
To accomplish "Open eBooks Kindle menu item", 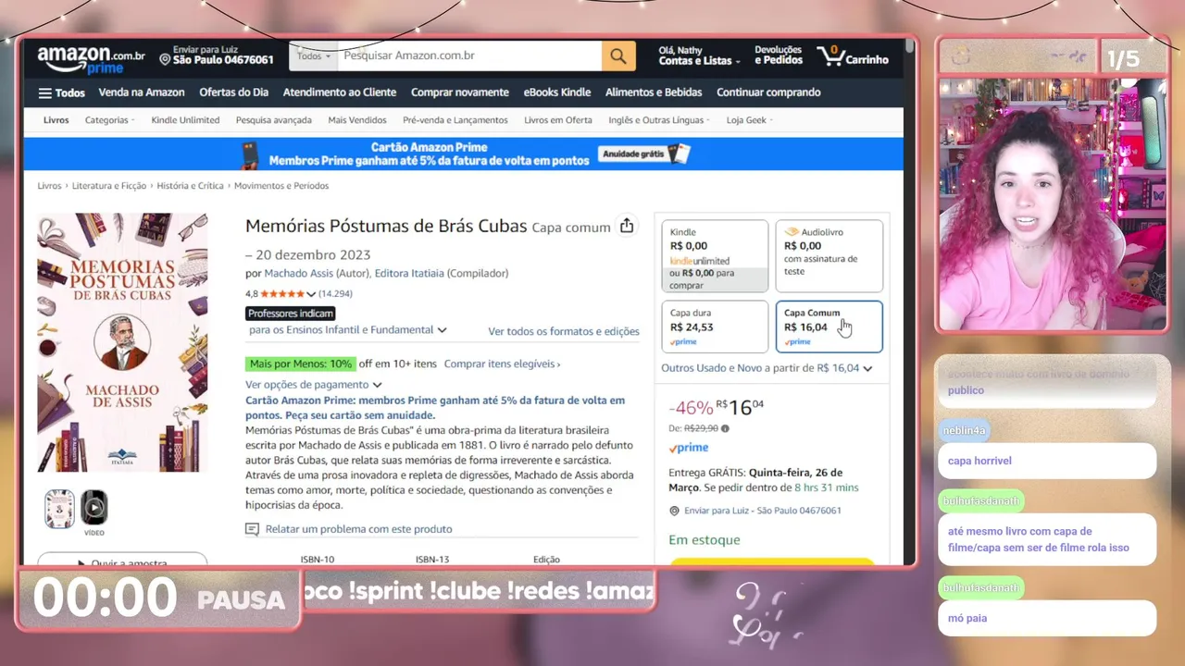I will (x=557, y=92).
